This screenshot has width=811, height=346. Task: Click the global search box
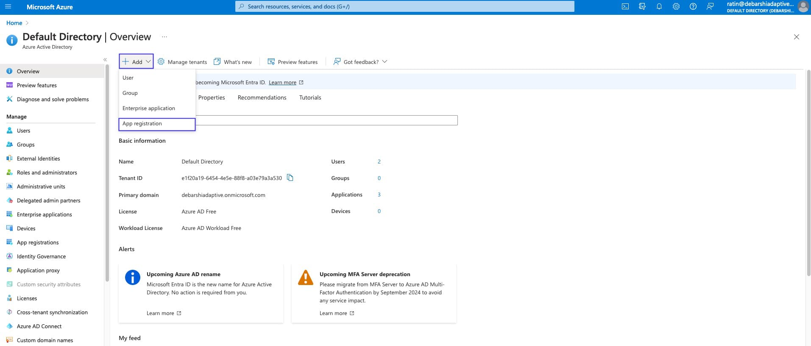coord(405,6)
